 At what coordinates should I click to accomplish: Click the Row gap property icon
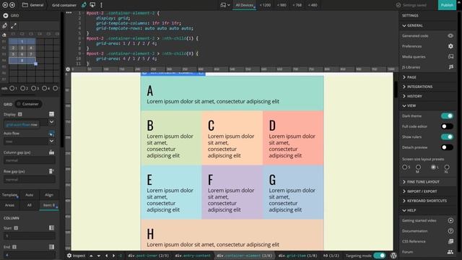tap(51, 171)
